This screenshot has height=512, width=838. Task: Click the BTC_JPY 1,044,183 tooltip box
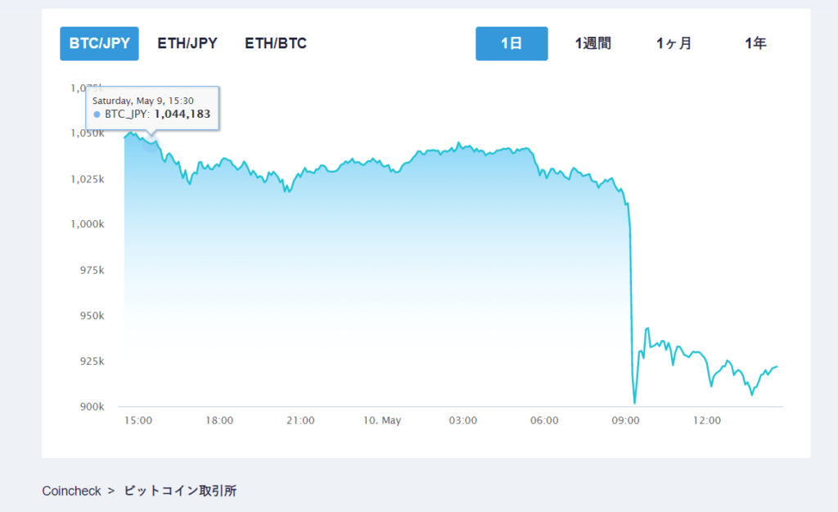pyautogui.click(x=152, y=107)
